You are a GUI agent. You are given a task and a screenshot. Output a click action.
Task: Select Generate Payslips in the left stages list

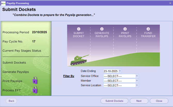15,72
